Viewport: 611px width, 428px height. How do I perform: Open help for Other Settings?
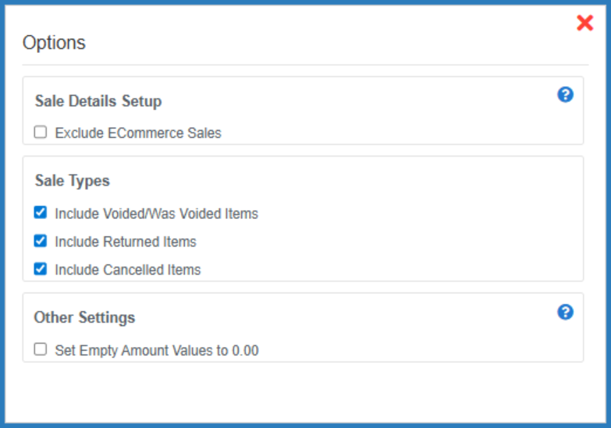click(x=566, y=312)
